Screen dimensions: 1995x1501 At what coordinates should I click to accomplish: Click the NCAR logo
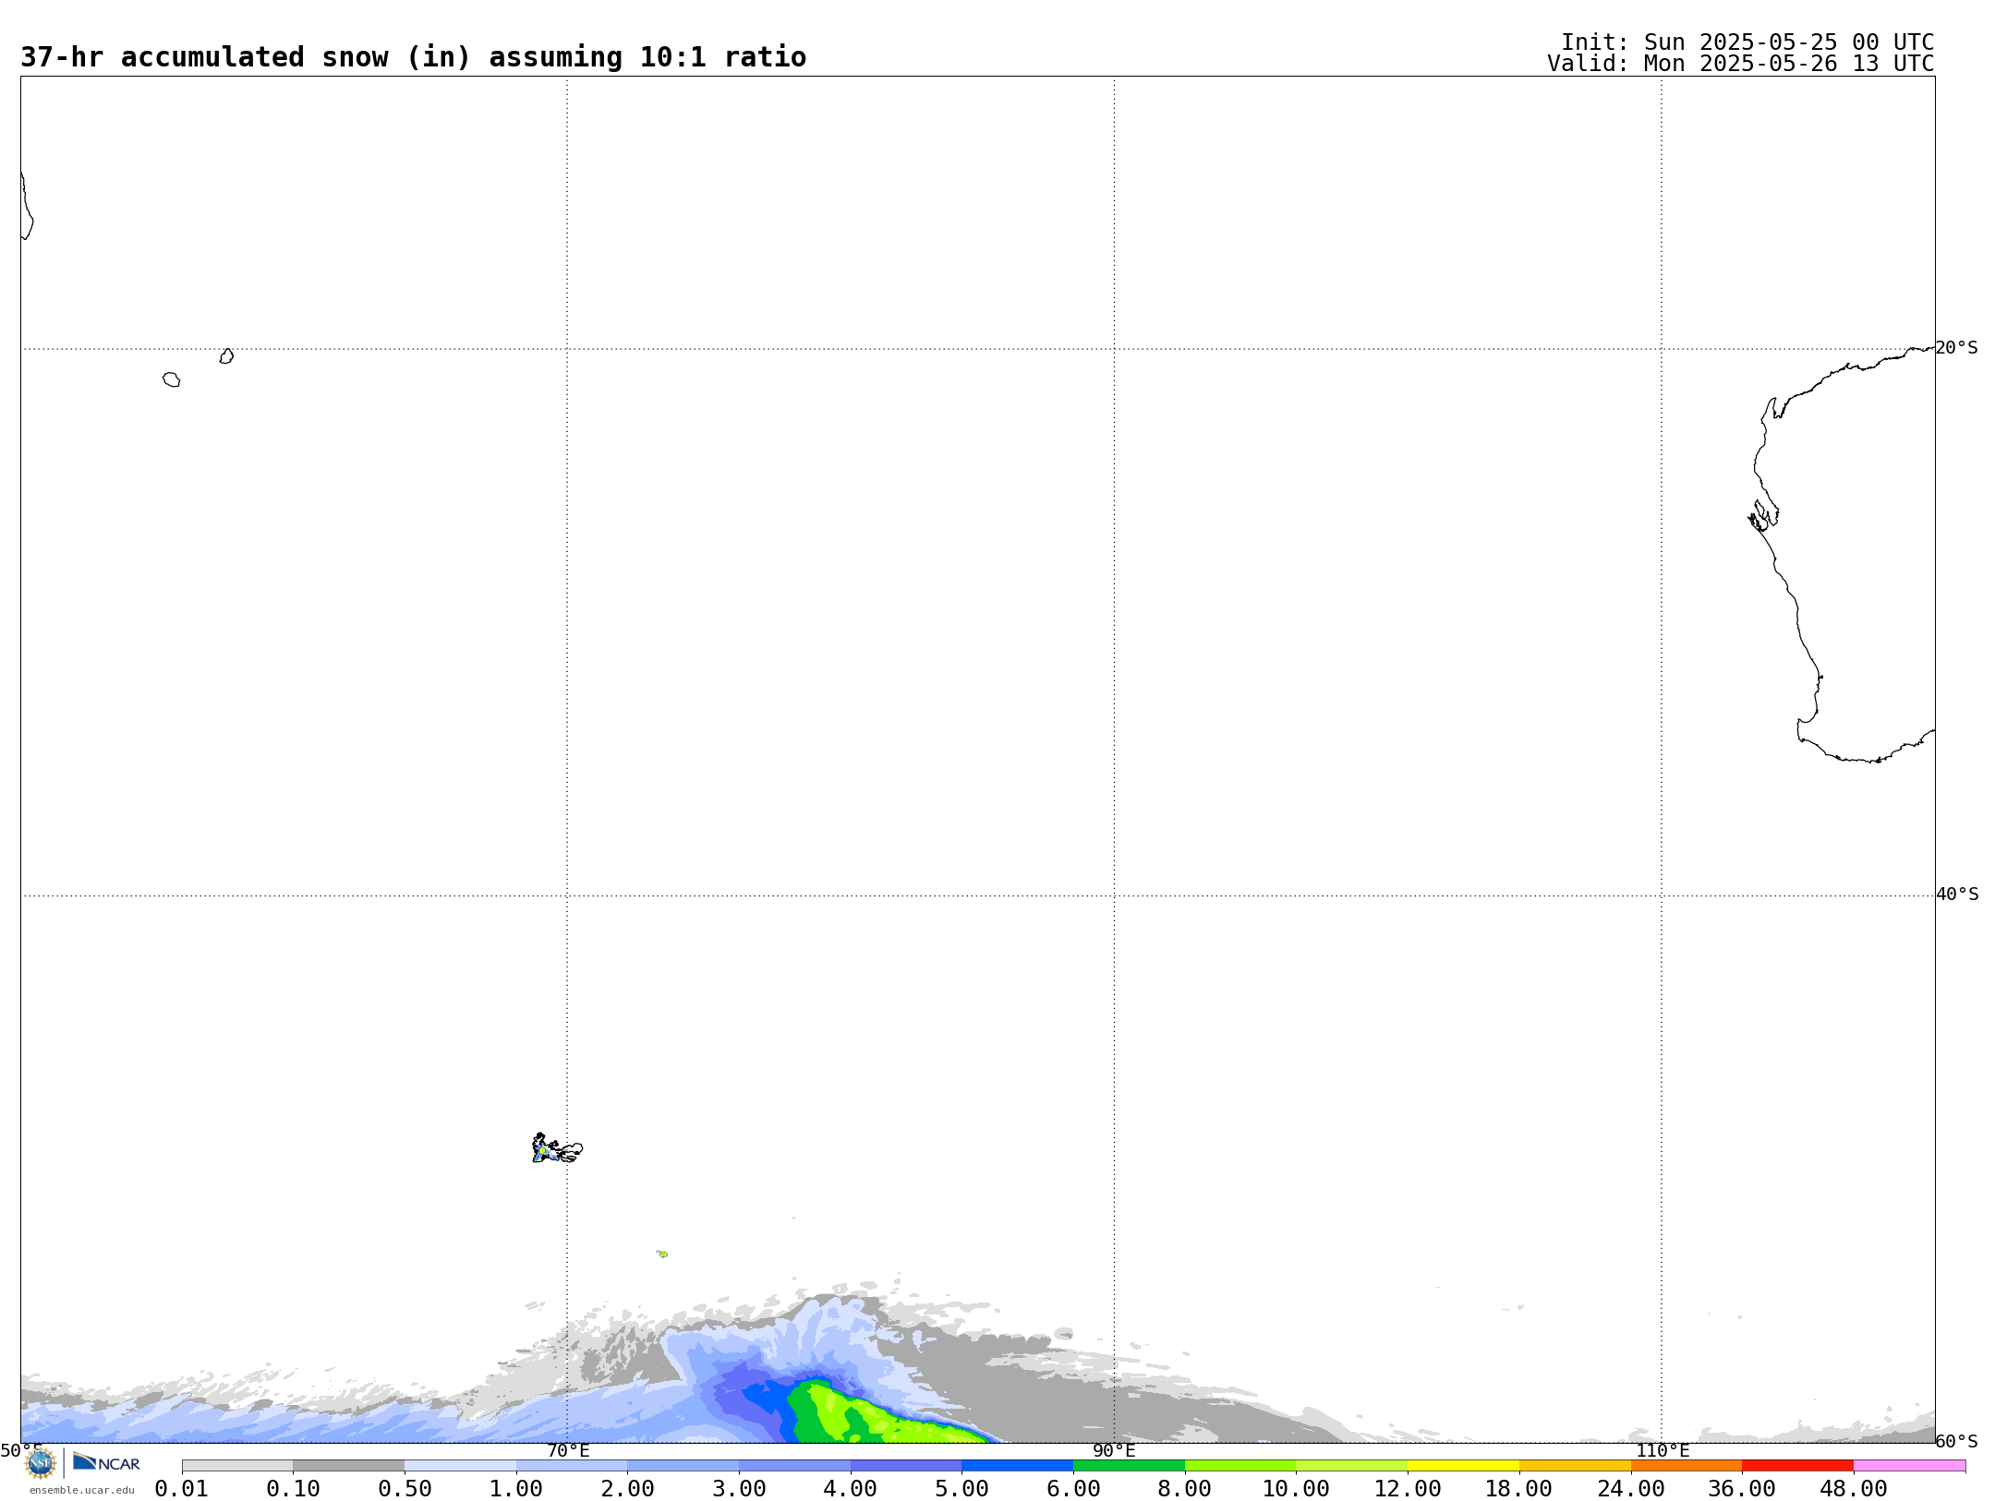tap(106, 1462)
